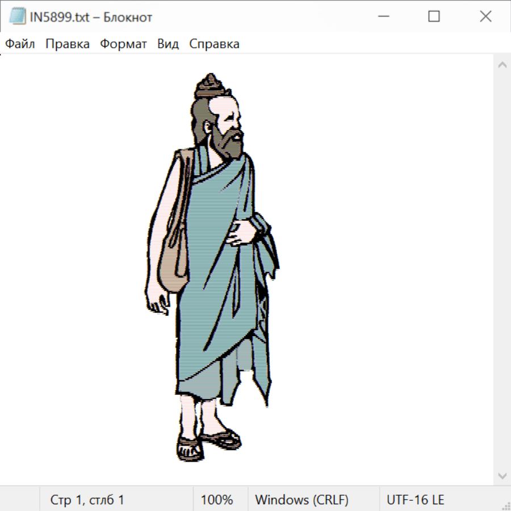Open the Правка menu

tap(68, 44)
